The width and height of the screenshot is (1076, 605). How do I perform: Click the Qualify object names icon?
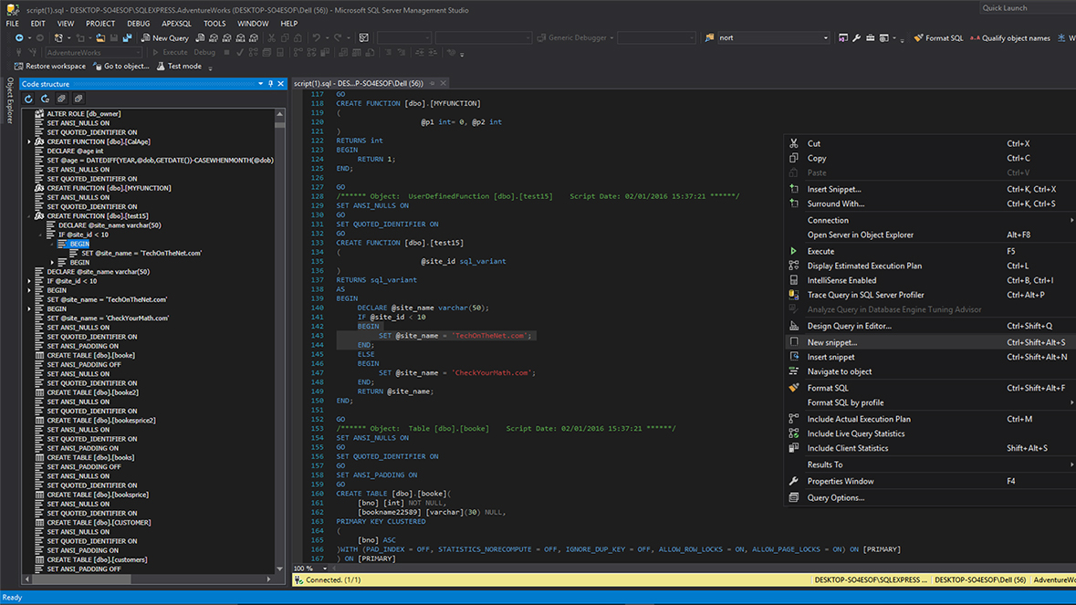coord(975,38)
